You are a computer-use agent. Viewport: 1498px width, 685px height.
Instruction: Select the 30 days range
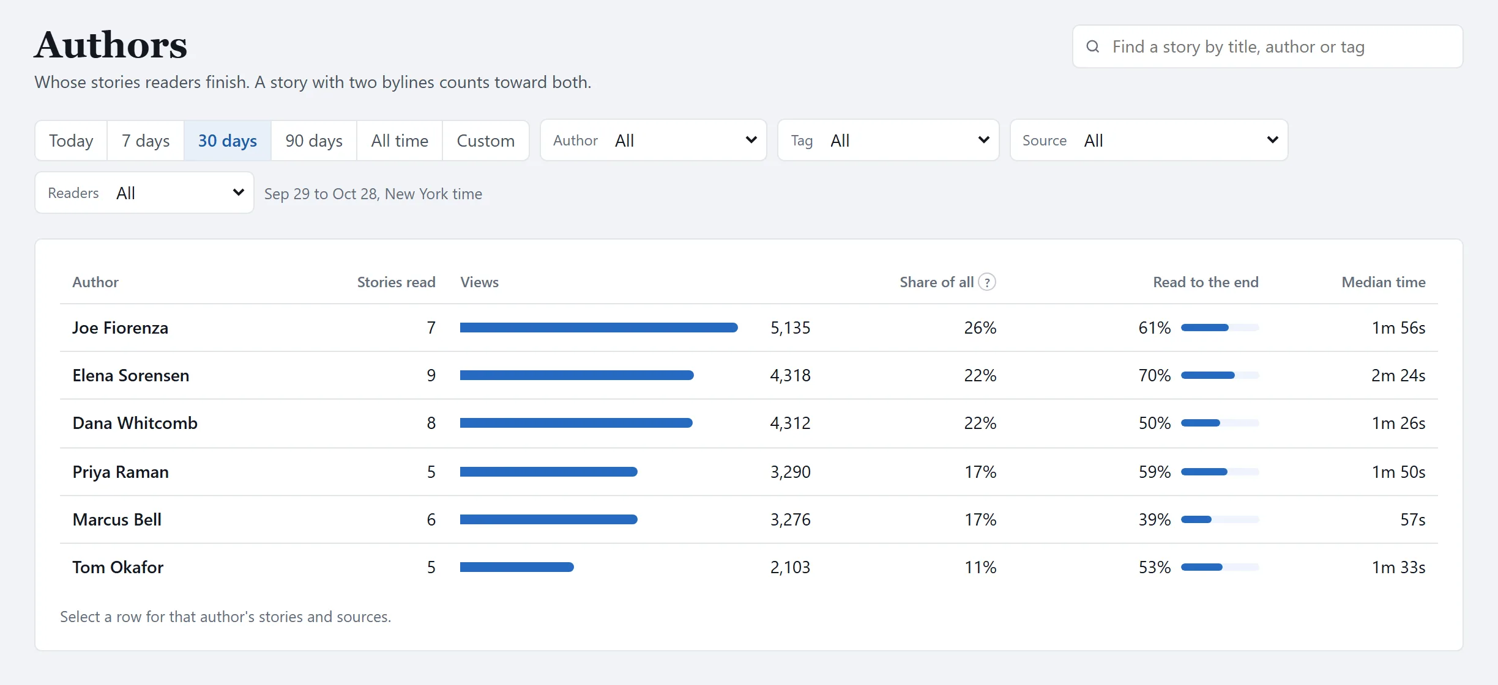(x=228, y=141)
